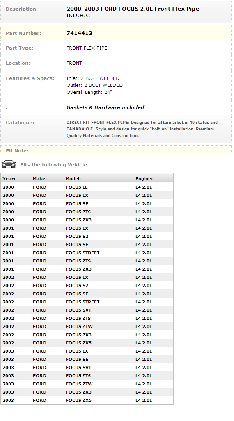Click year 2002 in FOCUS SVT row

point(8,310)
